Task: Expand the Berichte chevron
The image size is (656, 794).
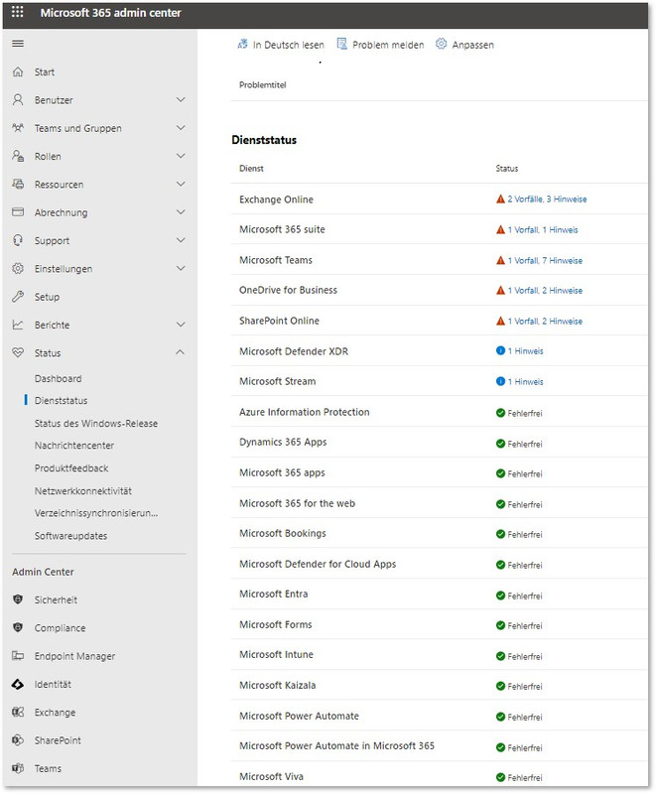Action: pos(181,325)
